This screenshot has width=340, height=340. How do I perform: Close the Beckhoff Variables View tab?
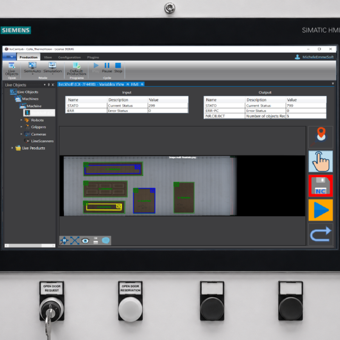click(x=128, y=84)
